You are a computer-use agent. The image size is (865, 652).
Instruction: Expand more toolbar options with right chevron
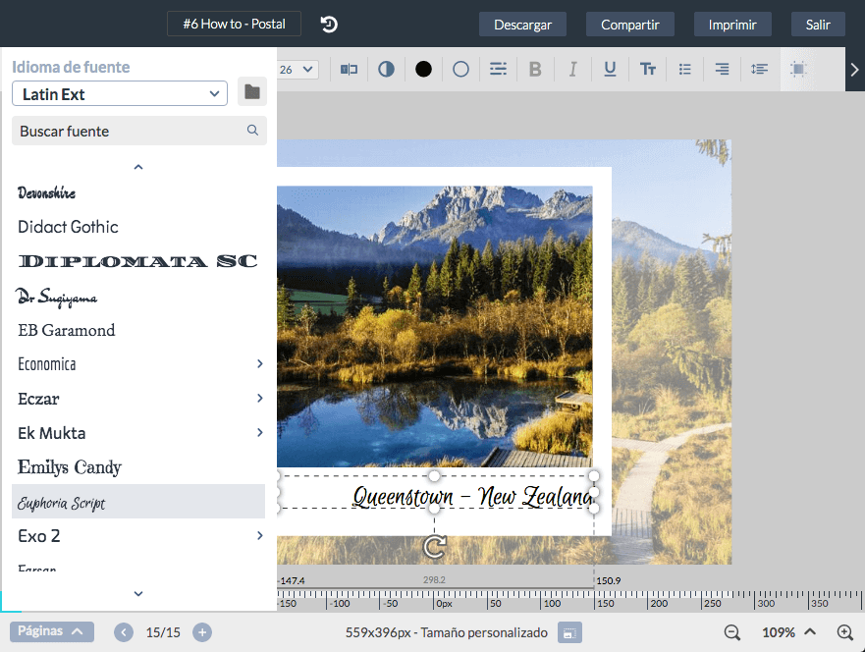coord(854,69)
